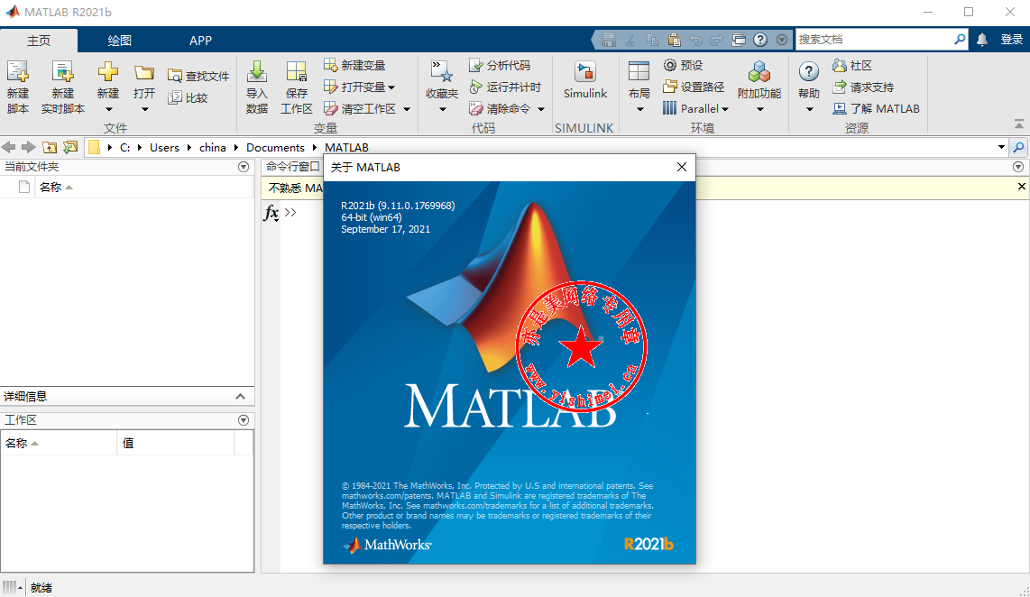This screenshot has width=1030, height=597.
Task: Click Request Support (请求支持)
Action: point(863,87)
